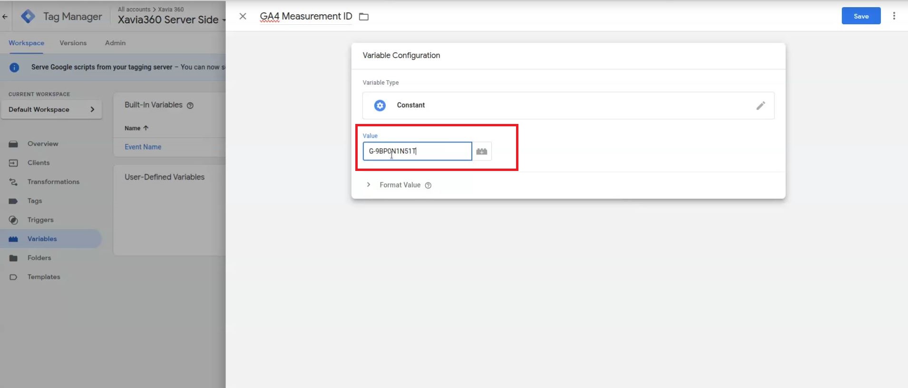This screenshot has width=908, height=388.
Task: Select the Constant variable type row
Action: pos(568,105)
